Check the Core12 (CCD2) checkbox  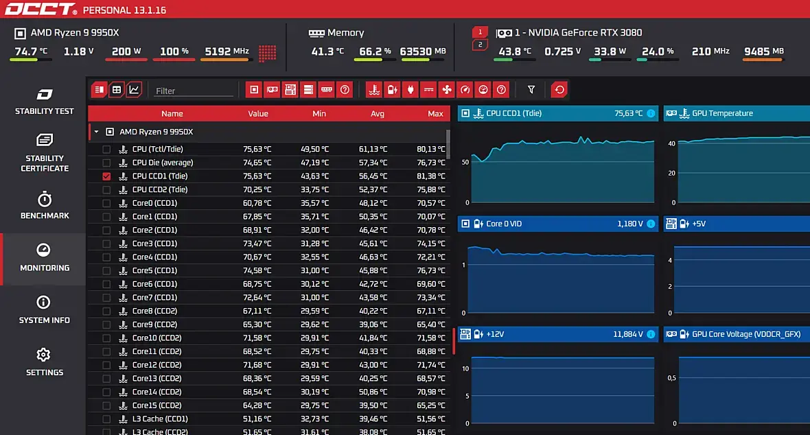point(106,365)
